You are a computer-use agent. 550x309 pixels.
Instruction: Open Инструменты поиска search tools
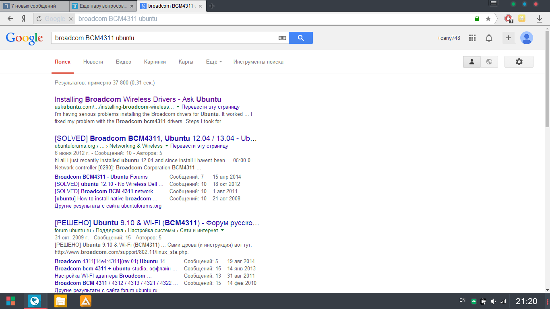click(258, 62)
